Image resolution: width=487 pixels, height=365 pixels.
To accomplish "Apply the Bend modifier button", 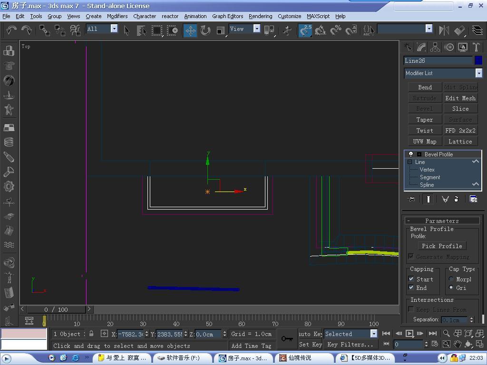I will [x=425, y=87].
